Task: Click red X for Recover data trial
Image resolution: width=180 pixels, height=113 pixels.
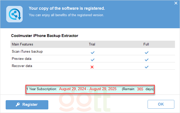Action: pyautogui.click(x=92, y=67)
